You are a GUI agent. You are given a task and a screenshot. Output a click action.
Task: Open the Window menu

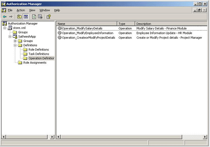pyautogui.click(x=45, y=10)
